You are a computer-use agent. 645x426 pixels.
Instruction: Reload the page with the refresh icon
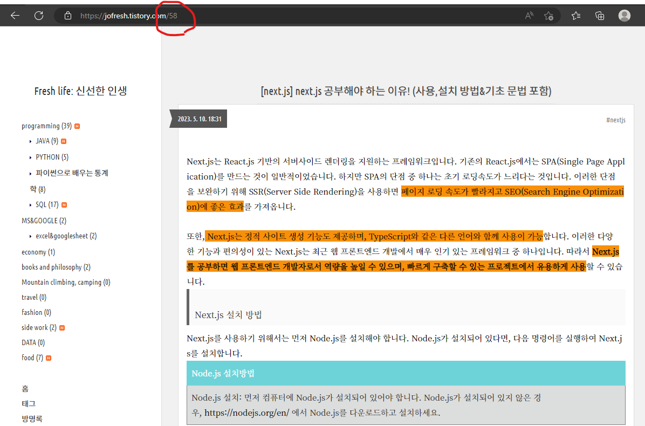pyautogui.click(x=39, y=16)
